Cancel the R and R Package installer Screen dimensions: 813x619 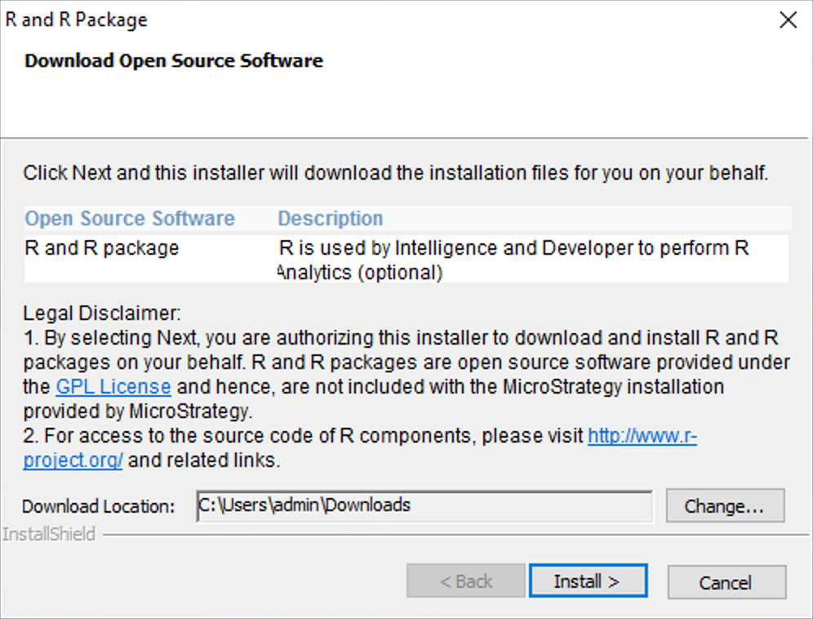pos(726,582)
